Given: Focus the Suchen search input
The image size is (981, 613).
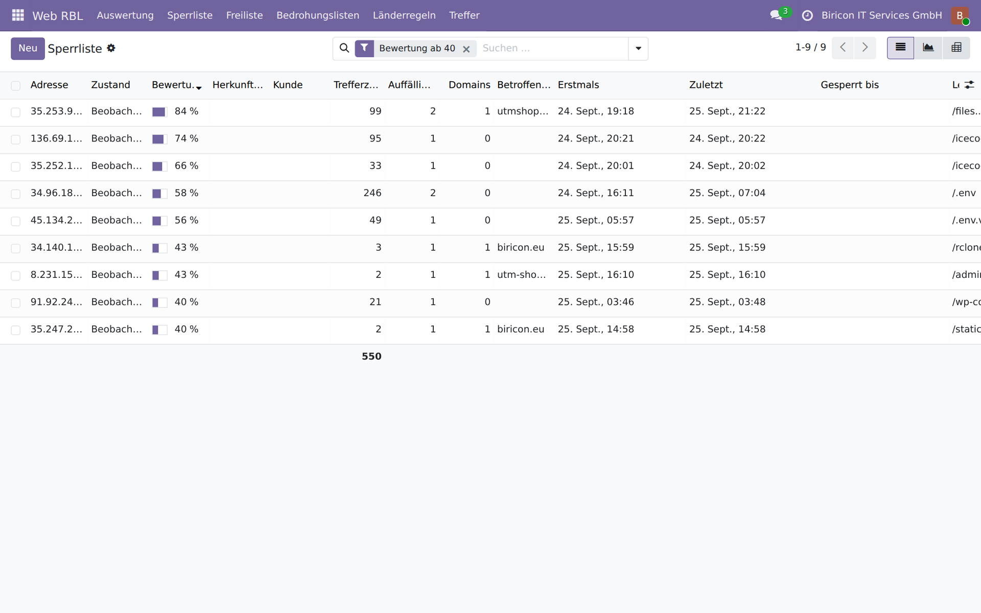Looking at the screenshot, I should (553, 48).
